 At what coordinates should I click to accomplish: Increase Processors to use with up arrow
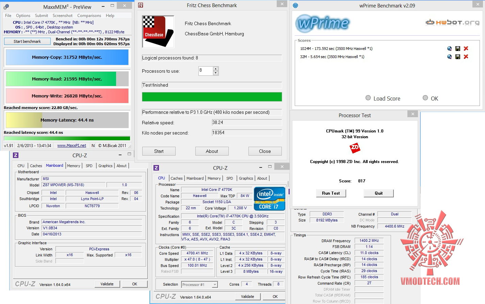215,69
